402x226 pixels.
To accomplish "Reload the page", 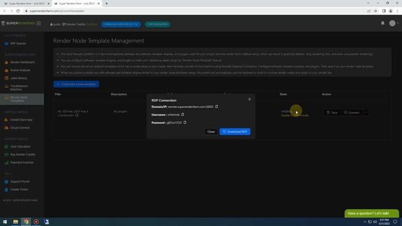I will point(18,11).
